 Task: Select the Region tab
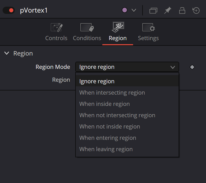click(118, 32)
